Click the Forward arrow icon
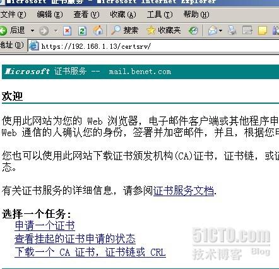This screenshot has height=269, width=279. 44,31
